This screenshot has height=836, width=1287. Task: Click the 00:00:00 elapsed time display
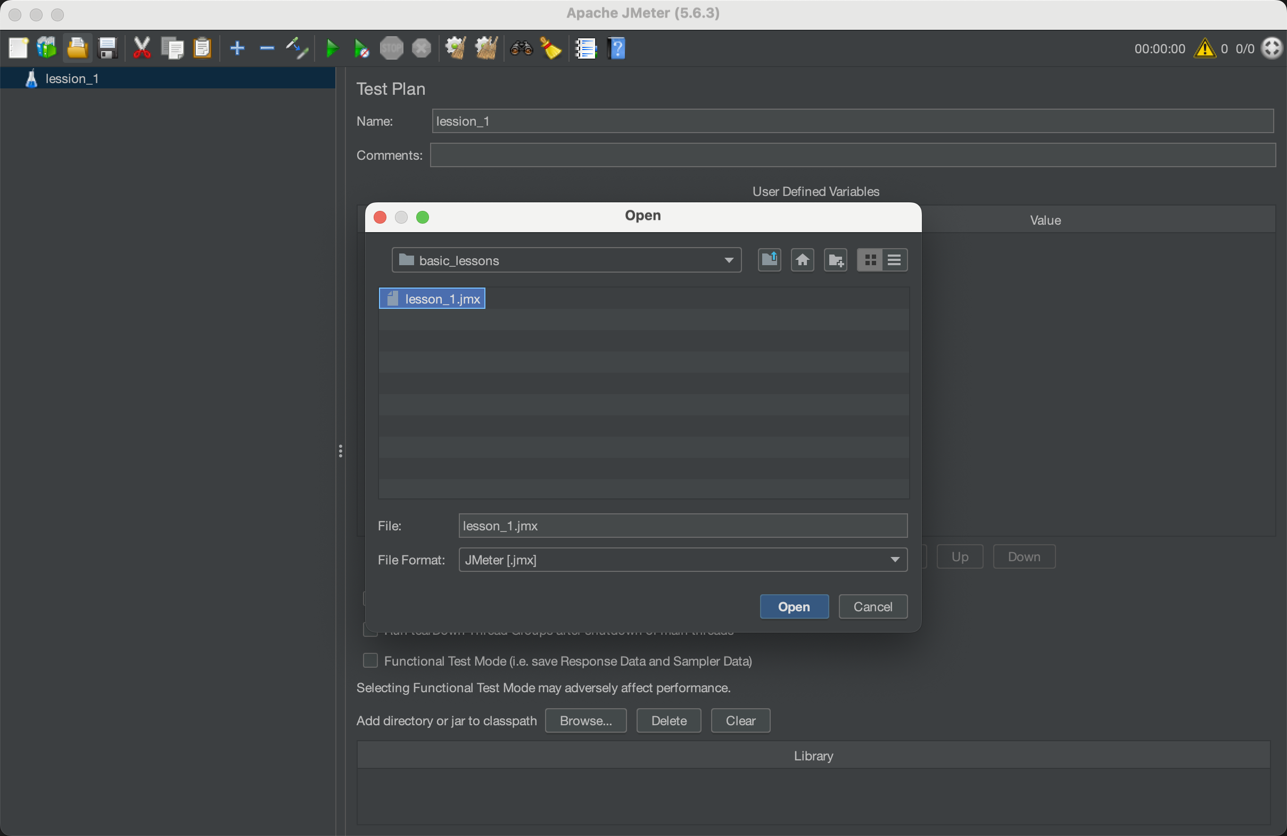1159,48
